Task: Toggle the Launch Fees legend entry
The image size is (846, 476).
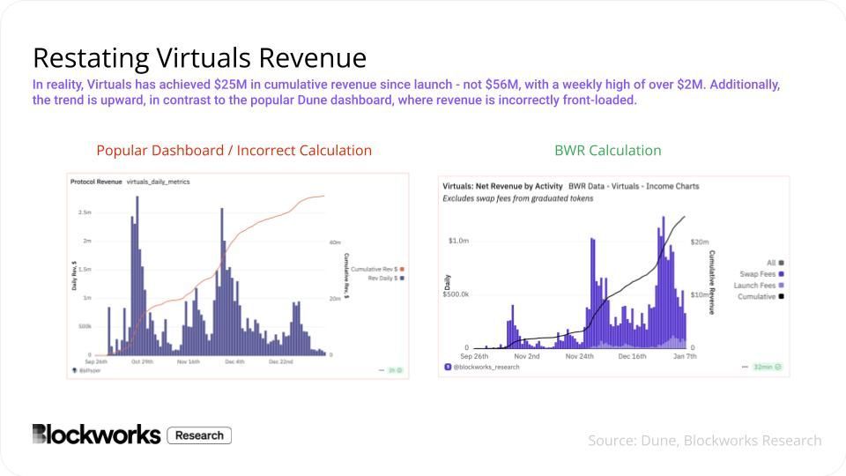Action: tap(758, 286)
